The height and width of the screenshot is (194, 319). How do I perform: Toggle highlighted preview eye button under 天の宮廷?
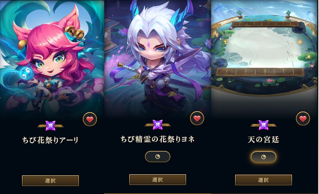coord(263,157)
